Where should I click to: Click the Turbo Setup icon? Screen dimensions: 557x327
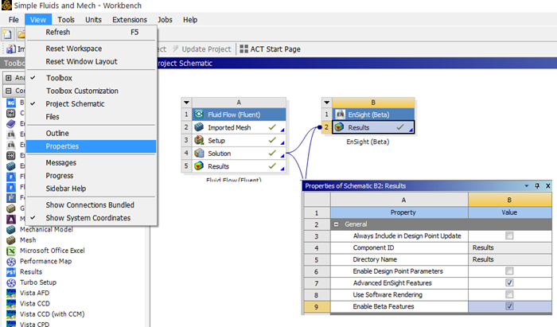[11, 282]
